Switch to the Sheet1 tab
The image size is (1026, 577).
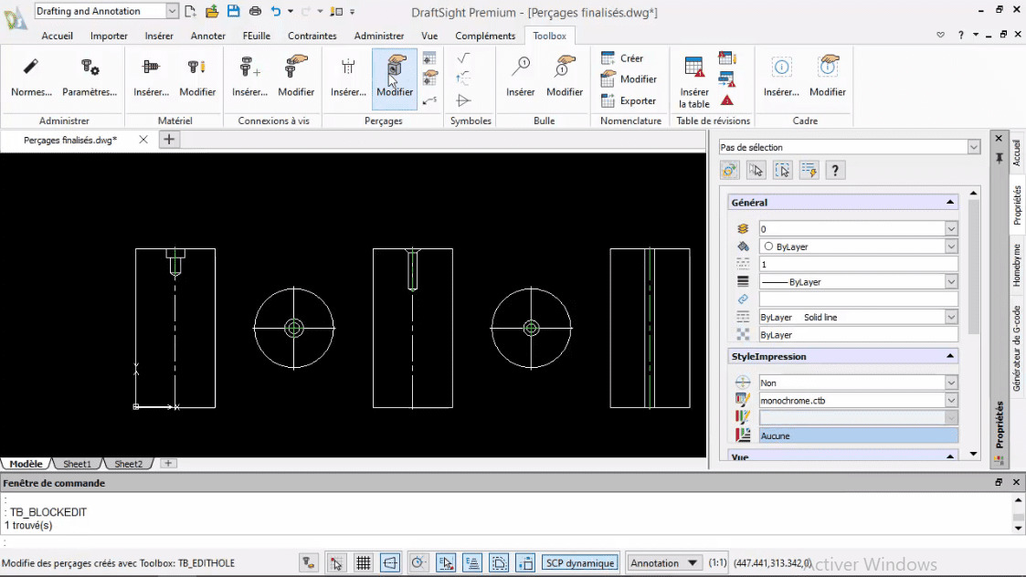pos(78,464)
